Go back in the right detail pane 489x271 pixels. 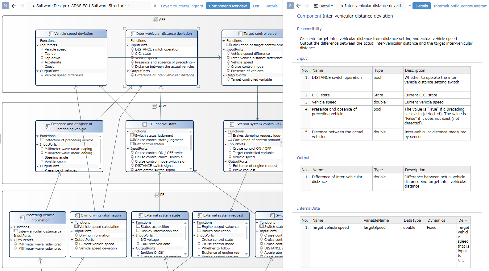click(299, 6)
